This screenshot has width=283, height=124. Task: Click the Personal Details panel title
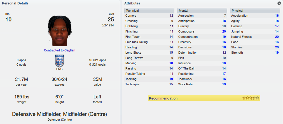click(15, 3)
